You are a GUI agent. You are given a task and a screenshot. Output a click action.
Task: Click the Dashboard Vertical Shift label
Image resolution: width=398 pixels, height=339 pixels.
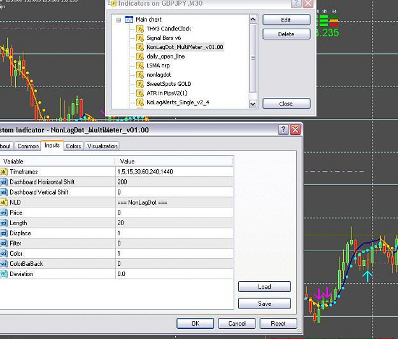[x=39, y=192]
